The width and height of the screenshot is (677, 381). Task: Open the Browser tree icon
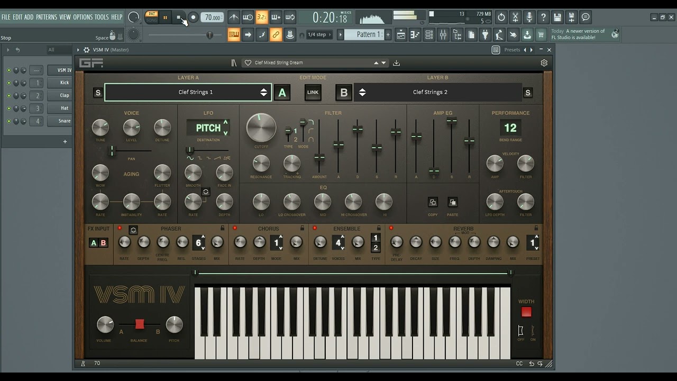(457, 35)
